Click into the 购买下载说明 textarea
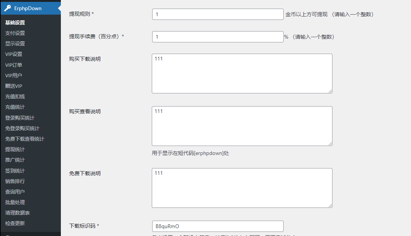 pos(242,74)
